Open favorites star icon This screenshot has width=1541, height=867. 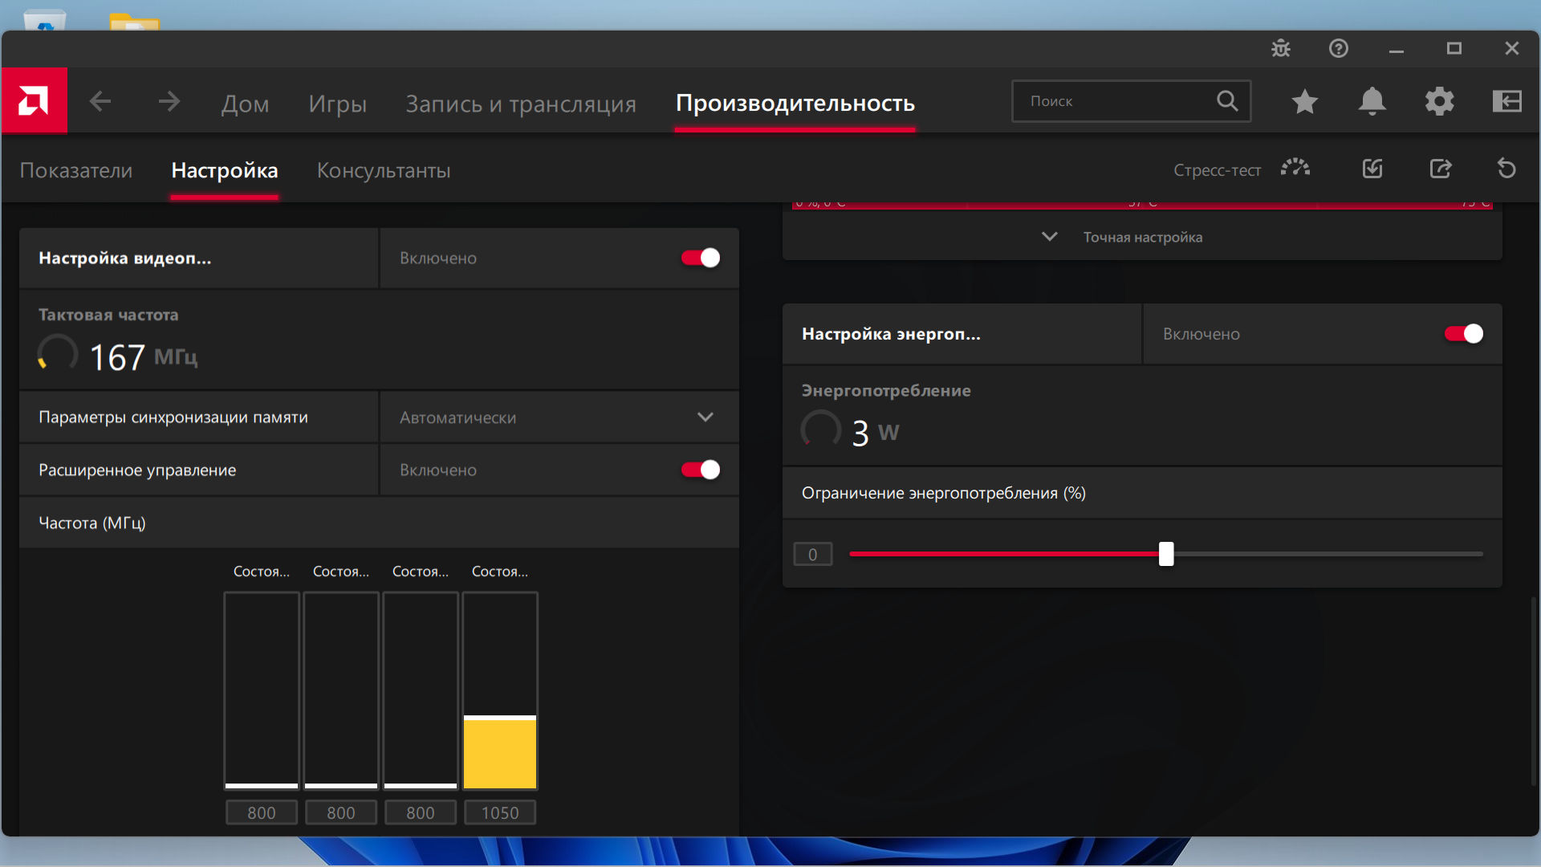tap(1304, 101)
